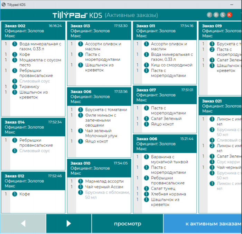Viewport: 242px width, 234px height.
Task: Click course badge next to Чай зеленый Молочный улун
Action: 81,131
